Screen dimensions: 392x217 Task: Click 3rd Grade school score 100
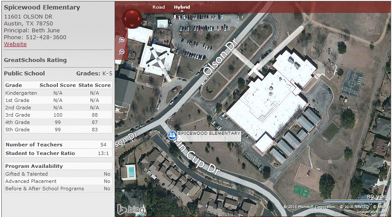click(x=58, y=115)
